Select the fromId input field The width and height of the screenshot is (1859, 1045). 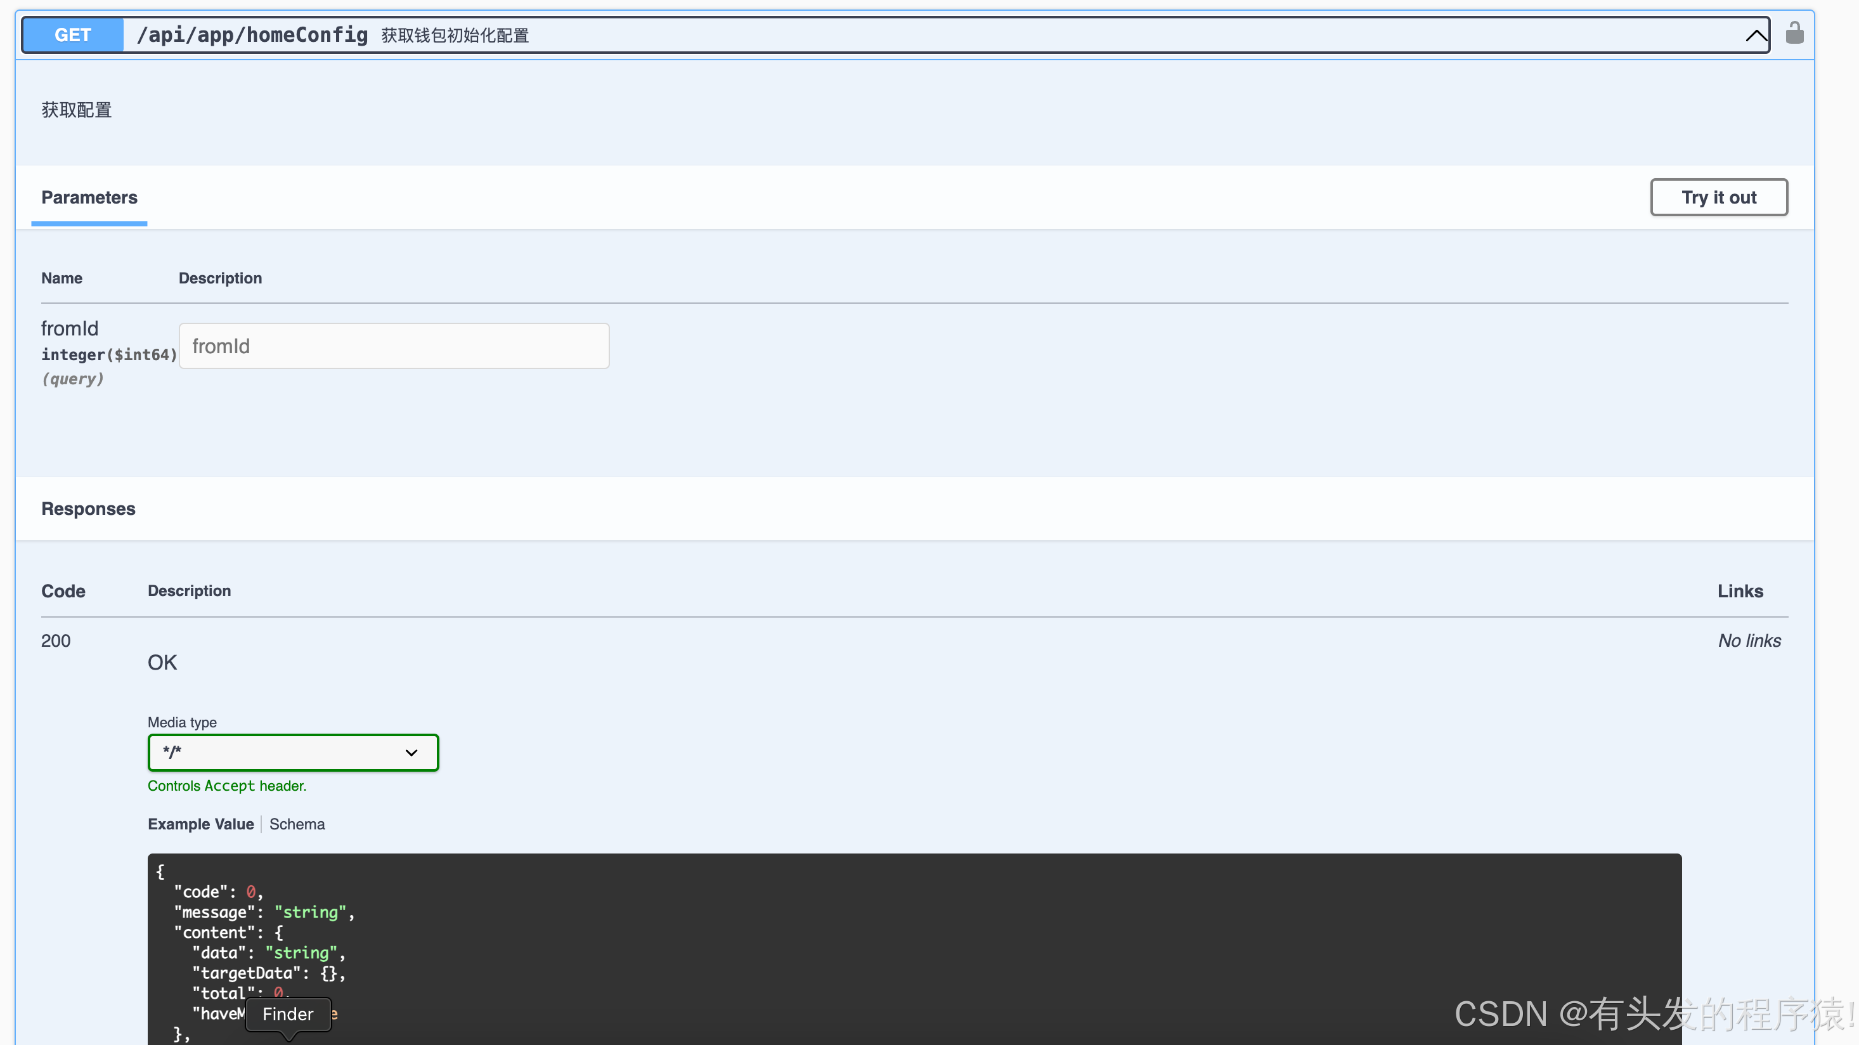(394, 345)
